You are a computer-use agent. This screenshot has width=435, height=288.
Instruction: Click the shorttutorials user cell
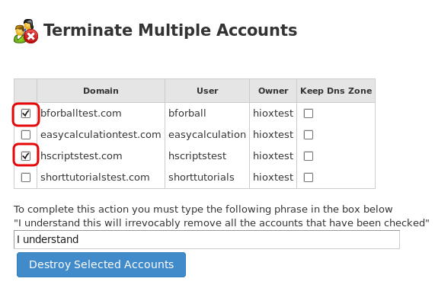(201, 177)
